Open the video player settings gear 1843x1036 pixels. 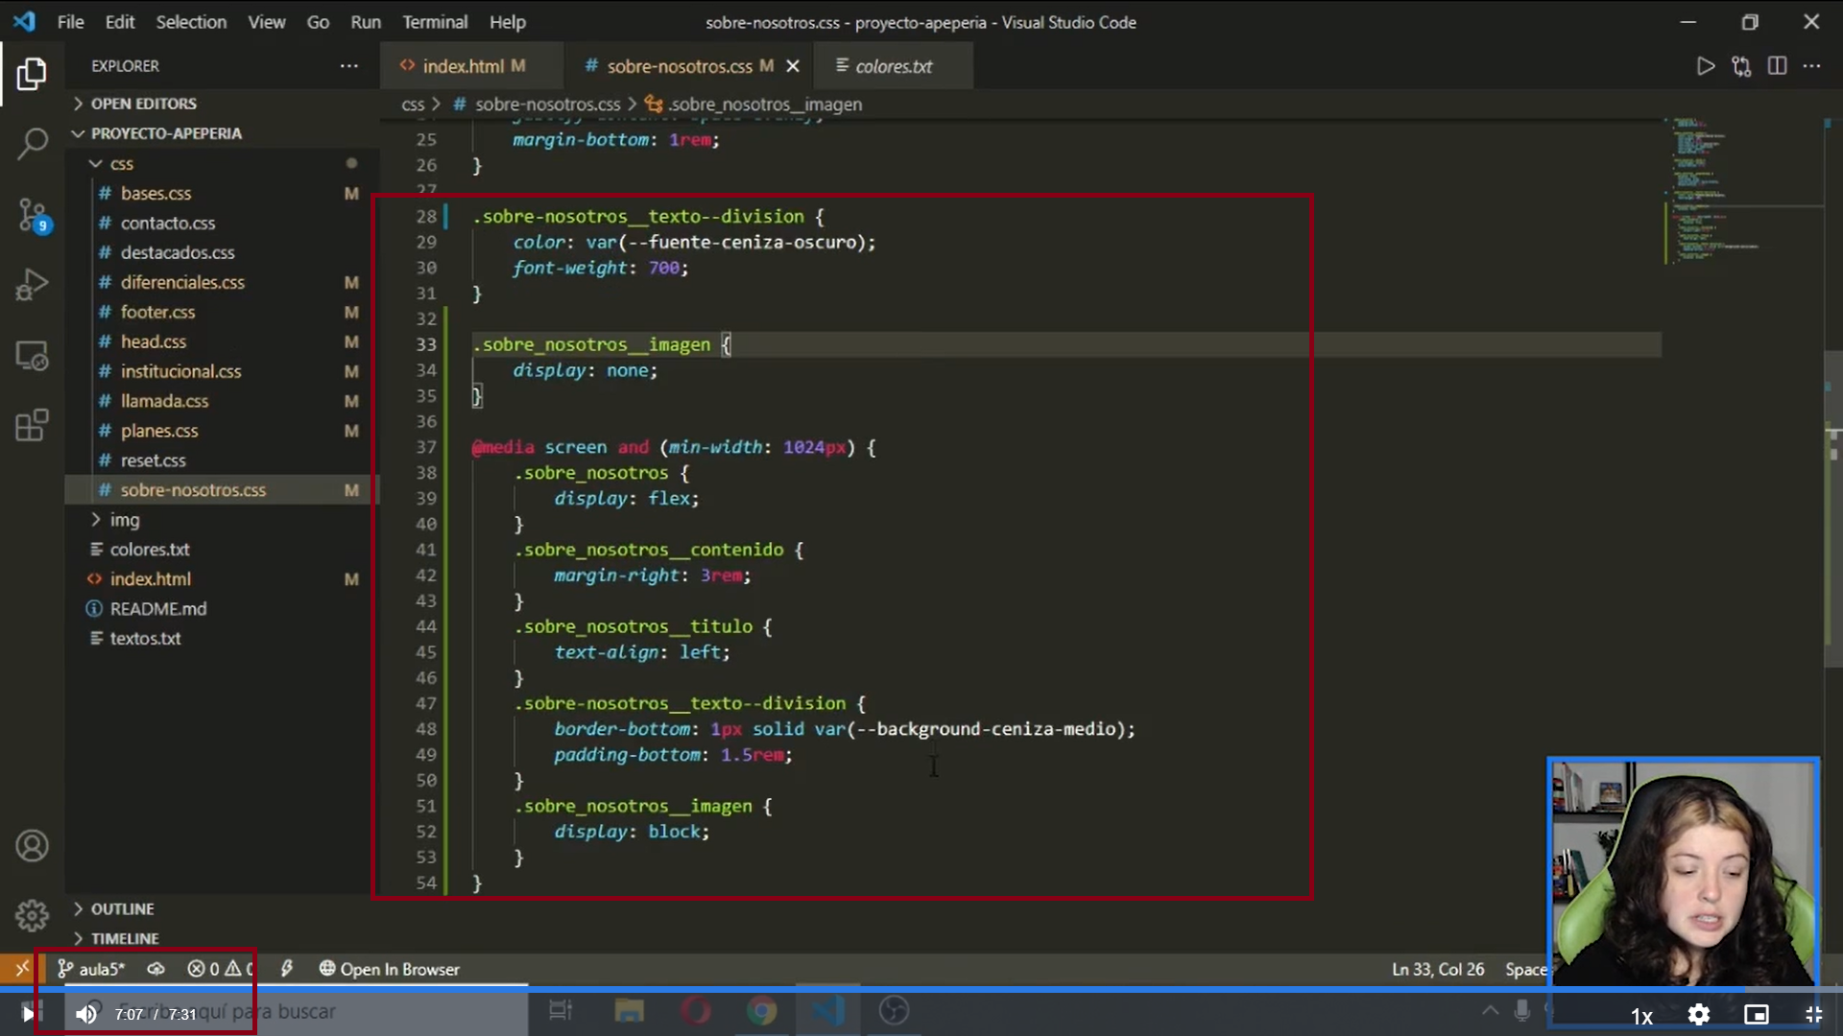pyautogui.click(x=1699, y=1014)
